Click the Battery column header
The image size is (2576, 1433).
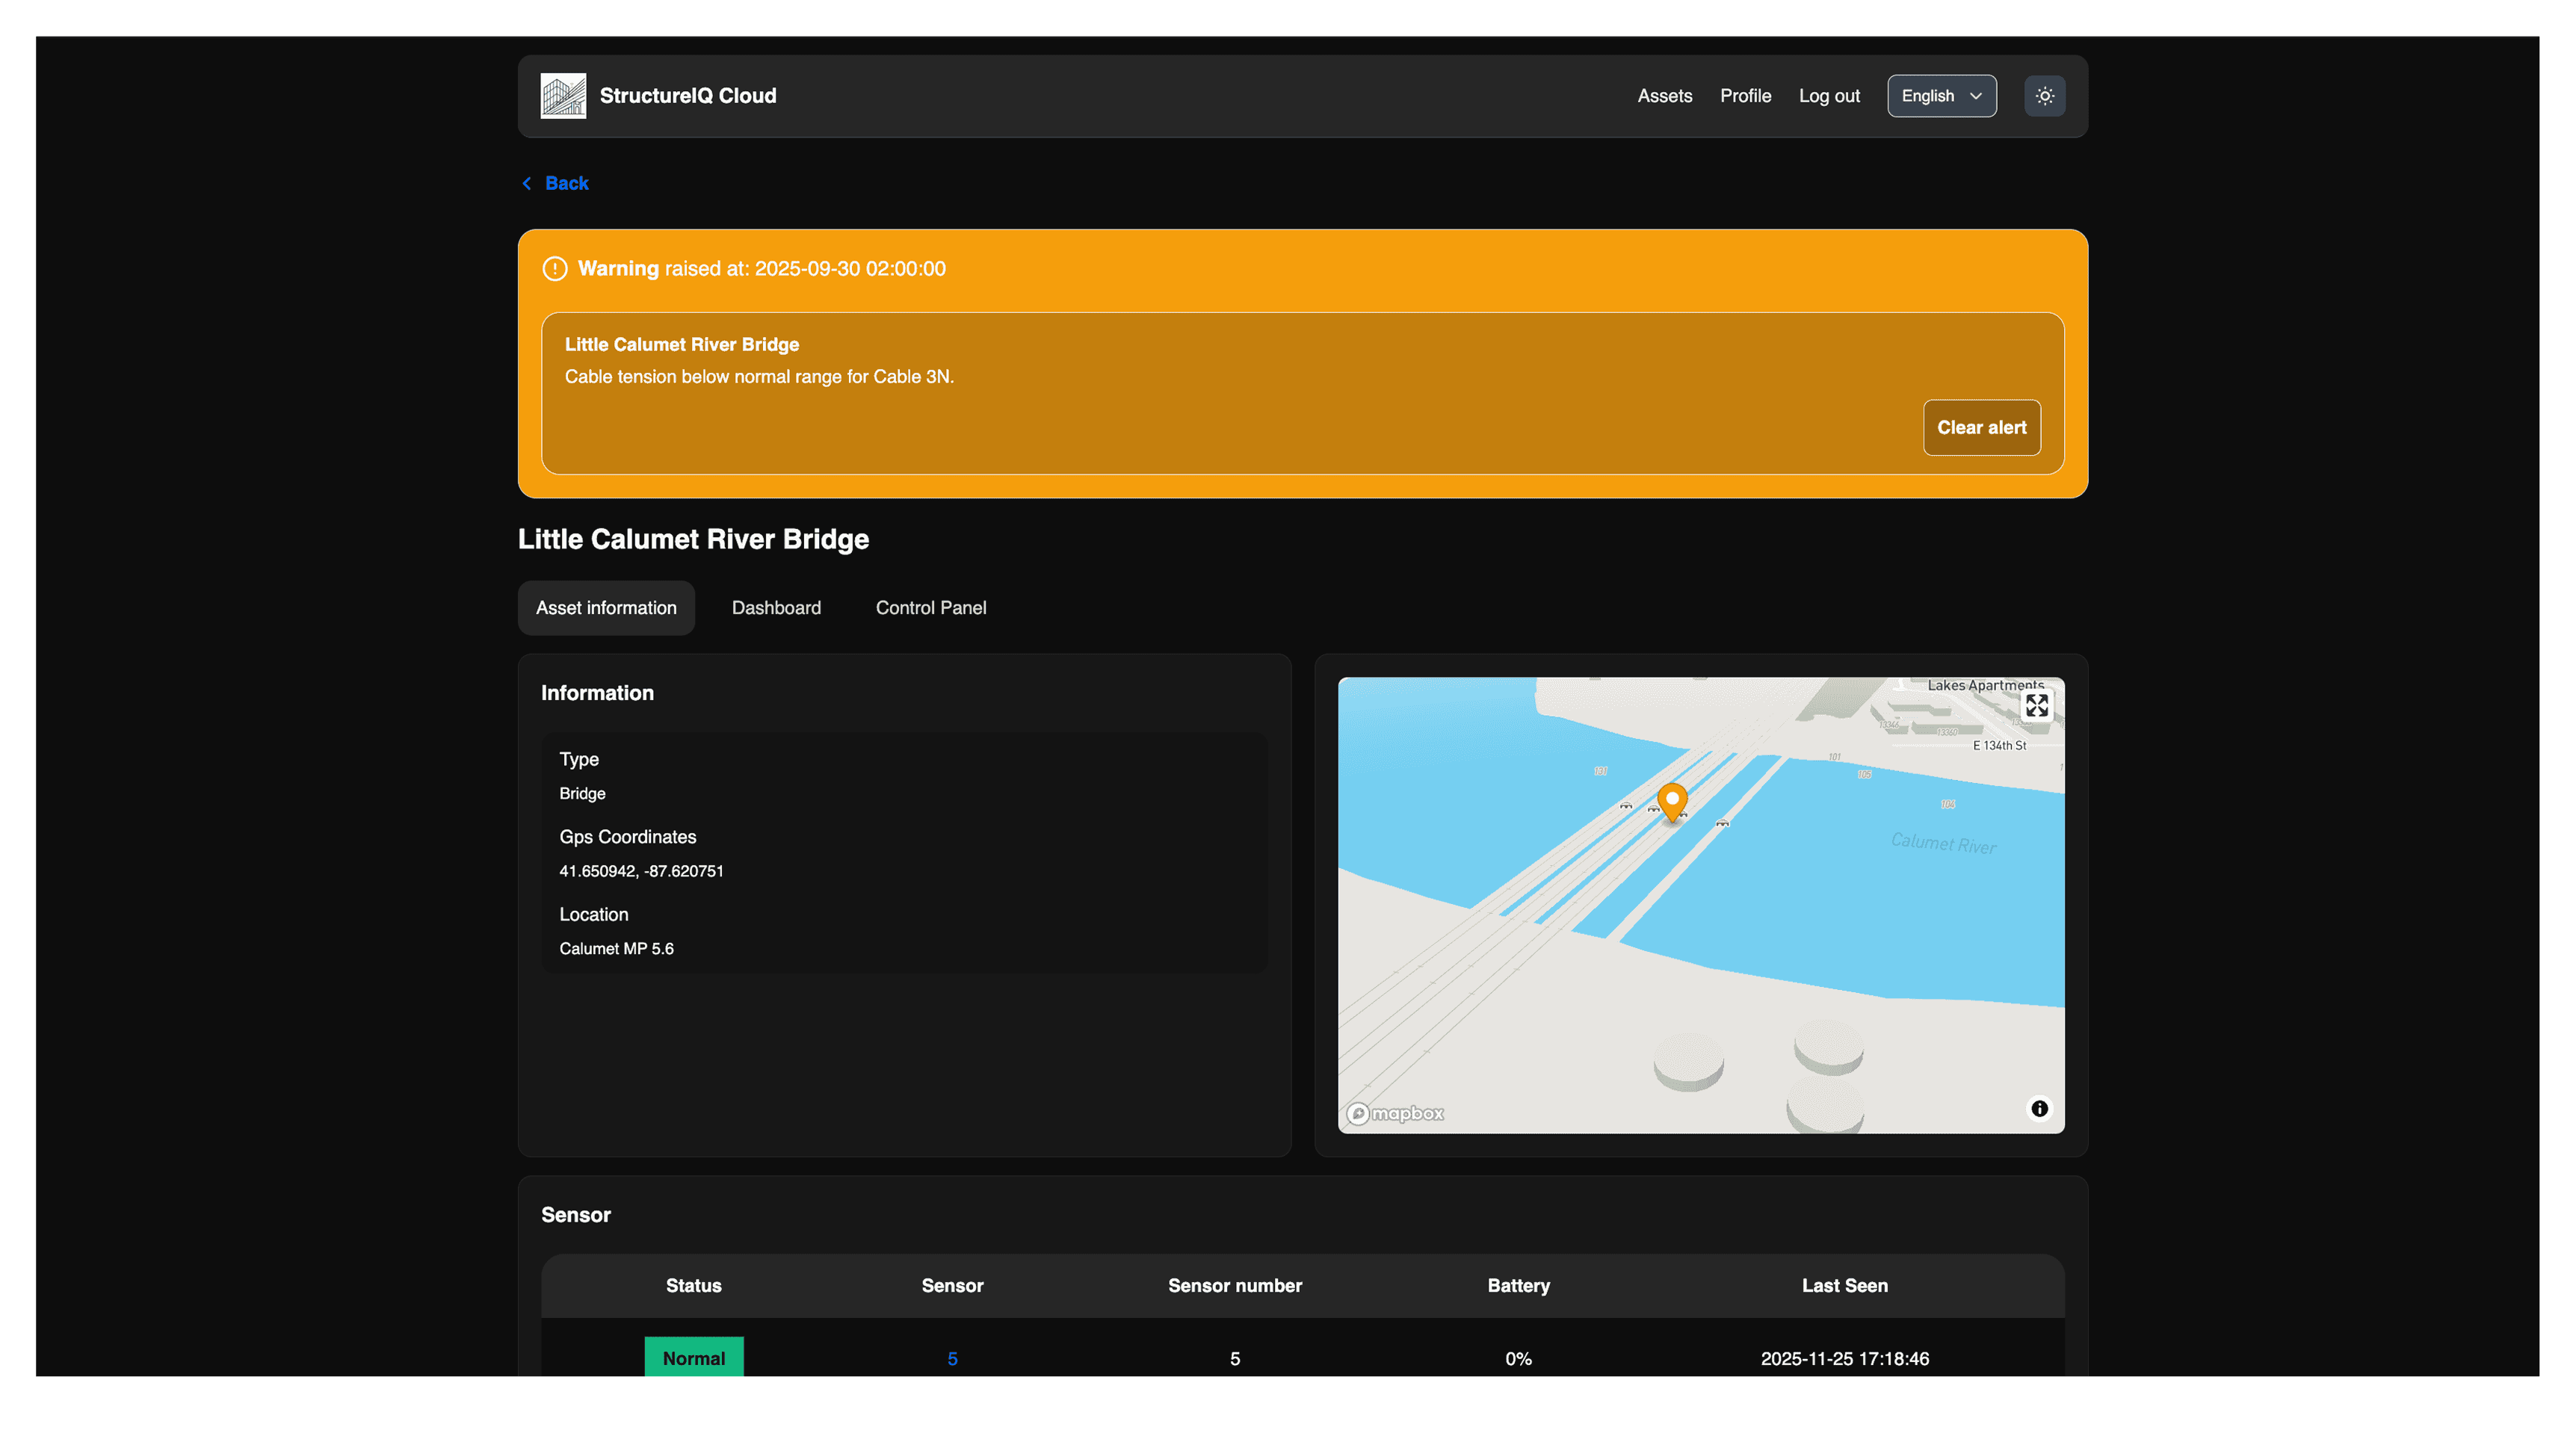pos(1518,1285)
